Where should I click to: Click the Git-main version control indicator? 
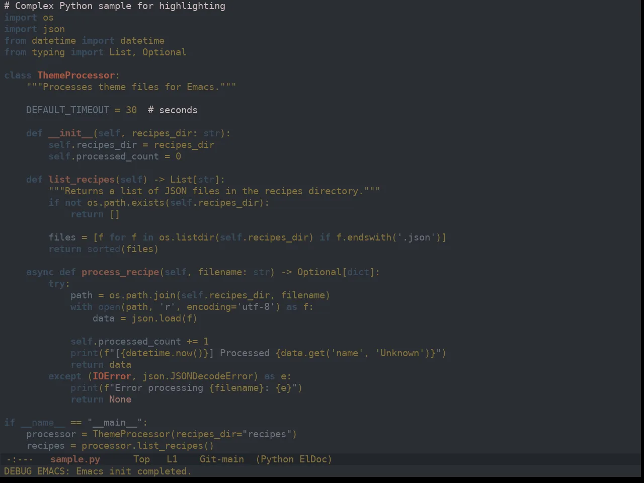pos(222,459)
